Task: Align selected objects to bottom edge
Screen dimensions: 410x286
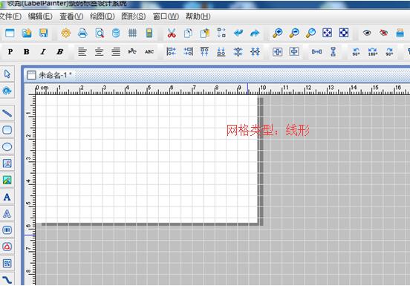Action: (221, 52)
